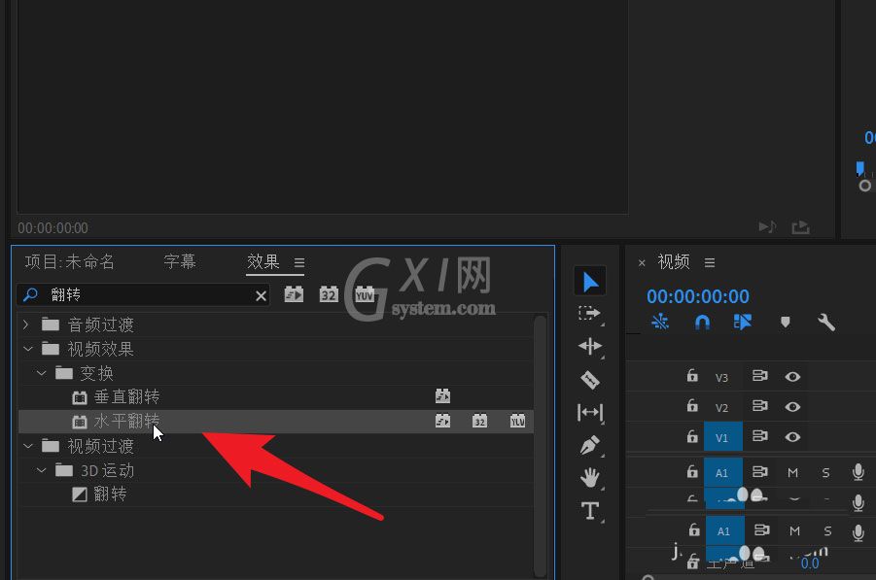Image resolution: width=876 pixels, height=580 pixels.
Task: Click the export frame icon under monitor
Action: (800, 227)
